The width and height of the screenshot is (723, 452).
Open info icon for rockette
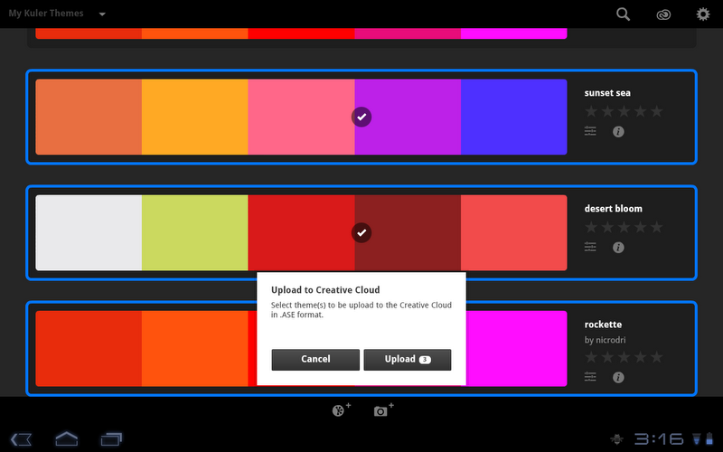coord(618,377)
